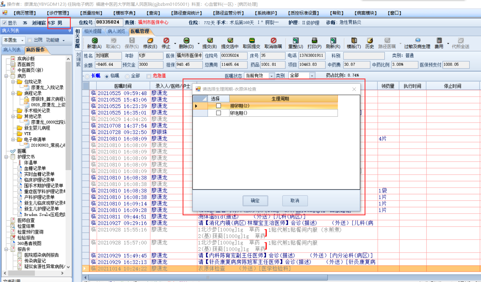Click the 提交(B) submit icon
Image resolution: width=481 pixels, height=282 pixels.
tap(210, 40)
